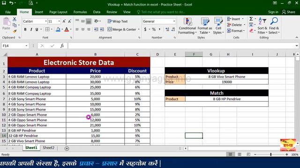Screen dimensions: 300x168
Task: Click the Decrease Indent icon
Action: click(96, 29)
